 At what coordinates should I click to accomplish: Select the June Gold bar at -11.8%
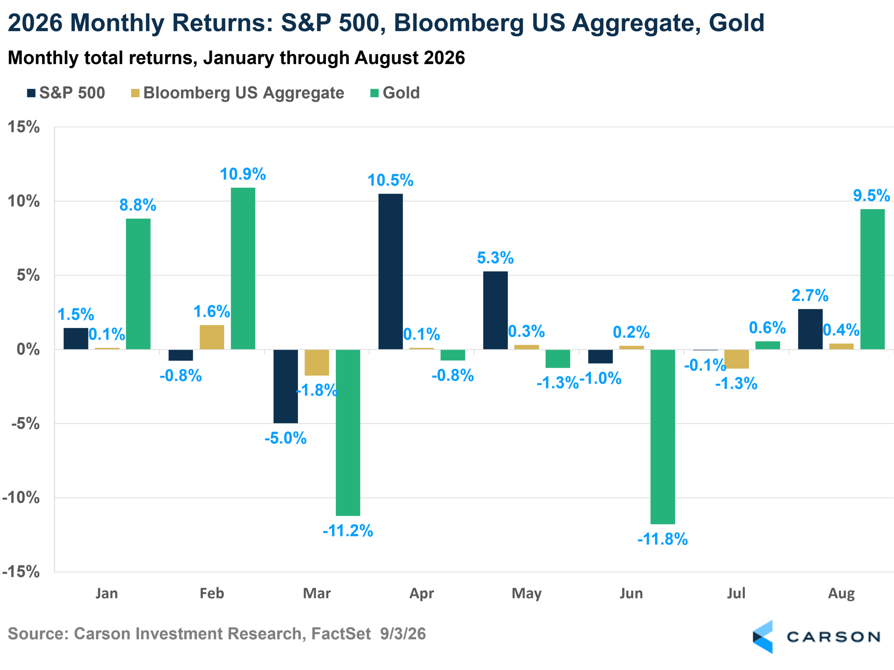pyautogui.click(x=663, y=437)
